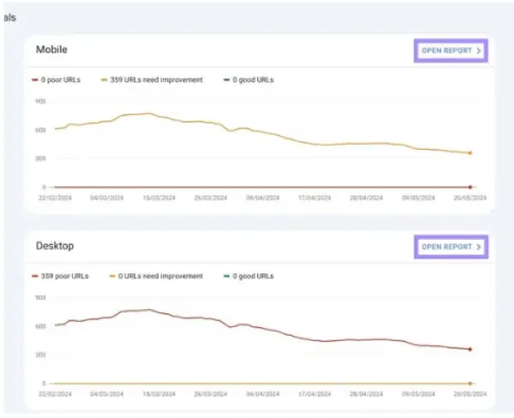Click 17/04/2024 date label on Mobile chart
514x418 pixels.
(x=314, y=198)
